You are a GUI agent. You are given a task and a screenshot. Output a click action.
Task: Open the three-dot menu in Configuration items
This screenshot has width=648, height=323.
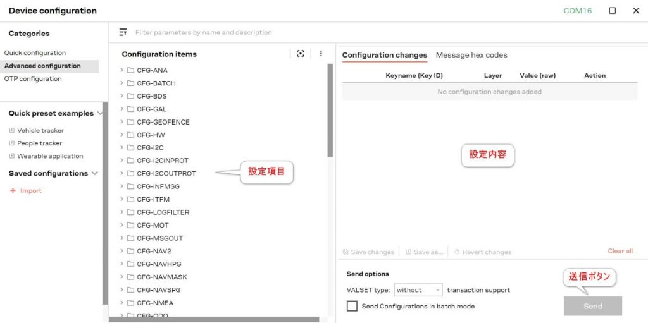pyautogui.click(x=321, y=54)
